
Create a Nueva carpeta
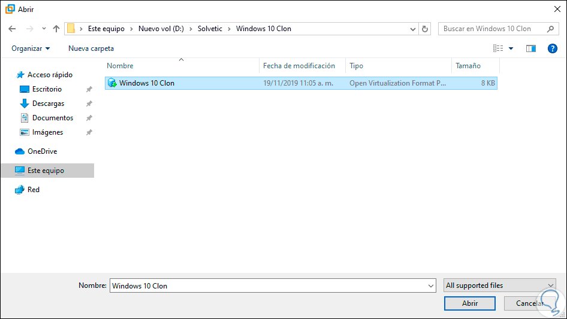coord(91,48)
